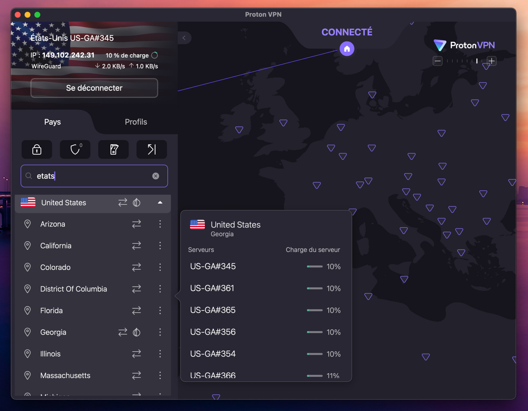Switch to the Profils tab
The height and width of the screenshot is (411, 528).
point(136,122)
